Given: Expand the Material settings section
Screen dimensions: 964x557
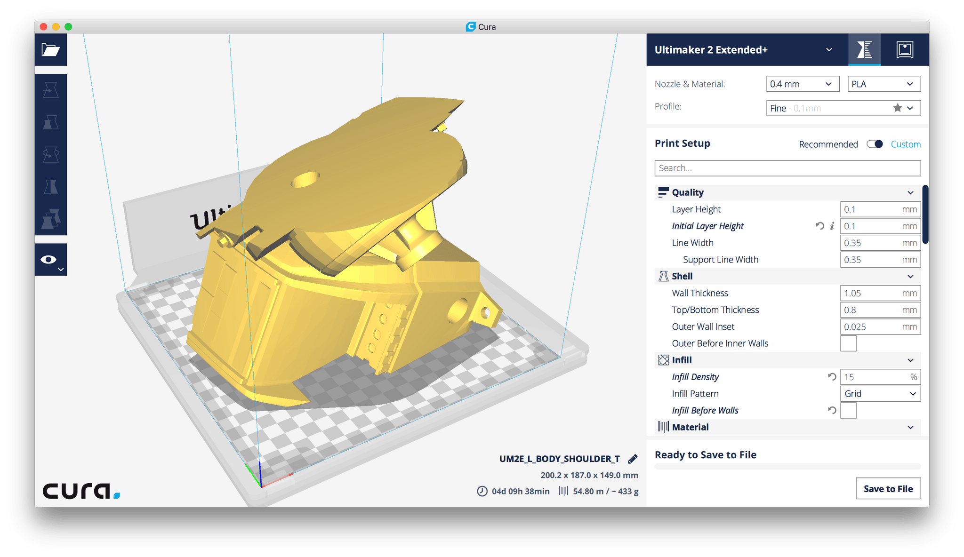Looking at the screenshot, I should (x=910, y=427).
